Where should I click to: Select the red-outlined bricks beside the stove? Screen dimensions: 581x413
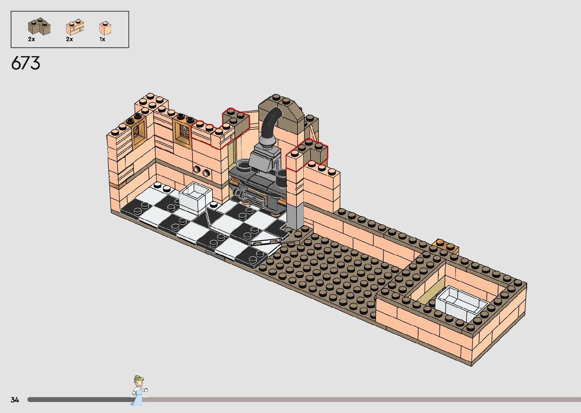tap(307, 152)
